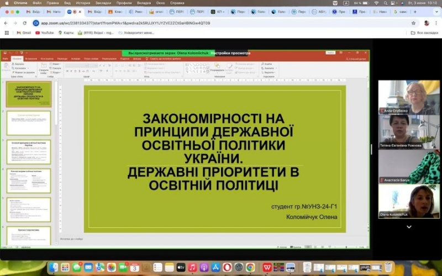Select the second slide thumbnail

[x=29, y=123]
